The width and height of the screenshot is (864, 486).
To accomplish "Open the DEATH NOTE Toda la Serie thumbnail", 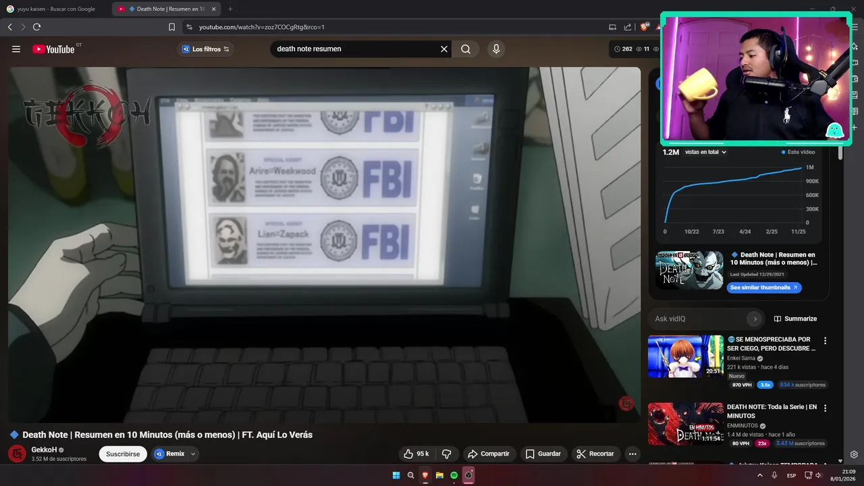I will pyautogui.click(x=686, y=424).
